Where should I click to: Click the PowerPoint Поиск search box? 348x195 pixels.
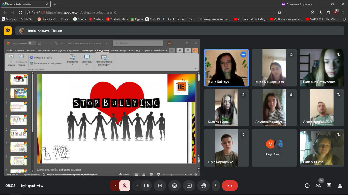coord(138,43)
